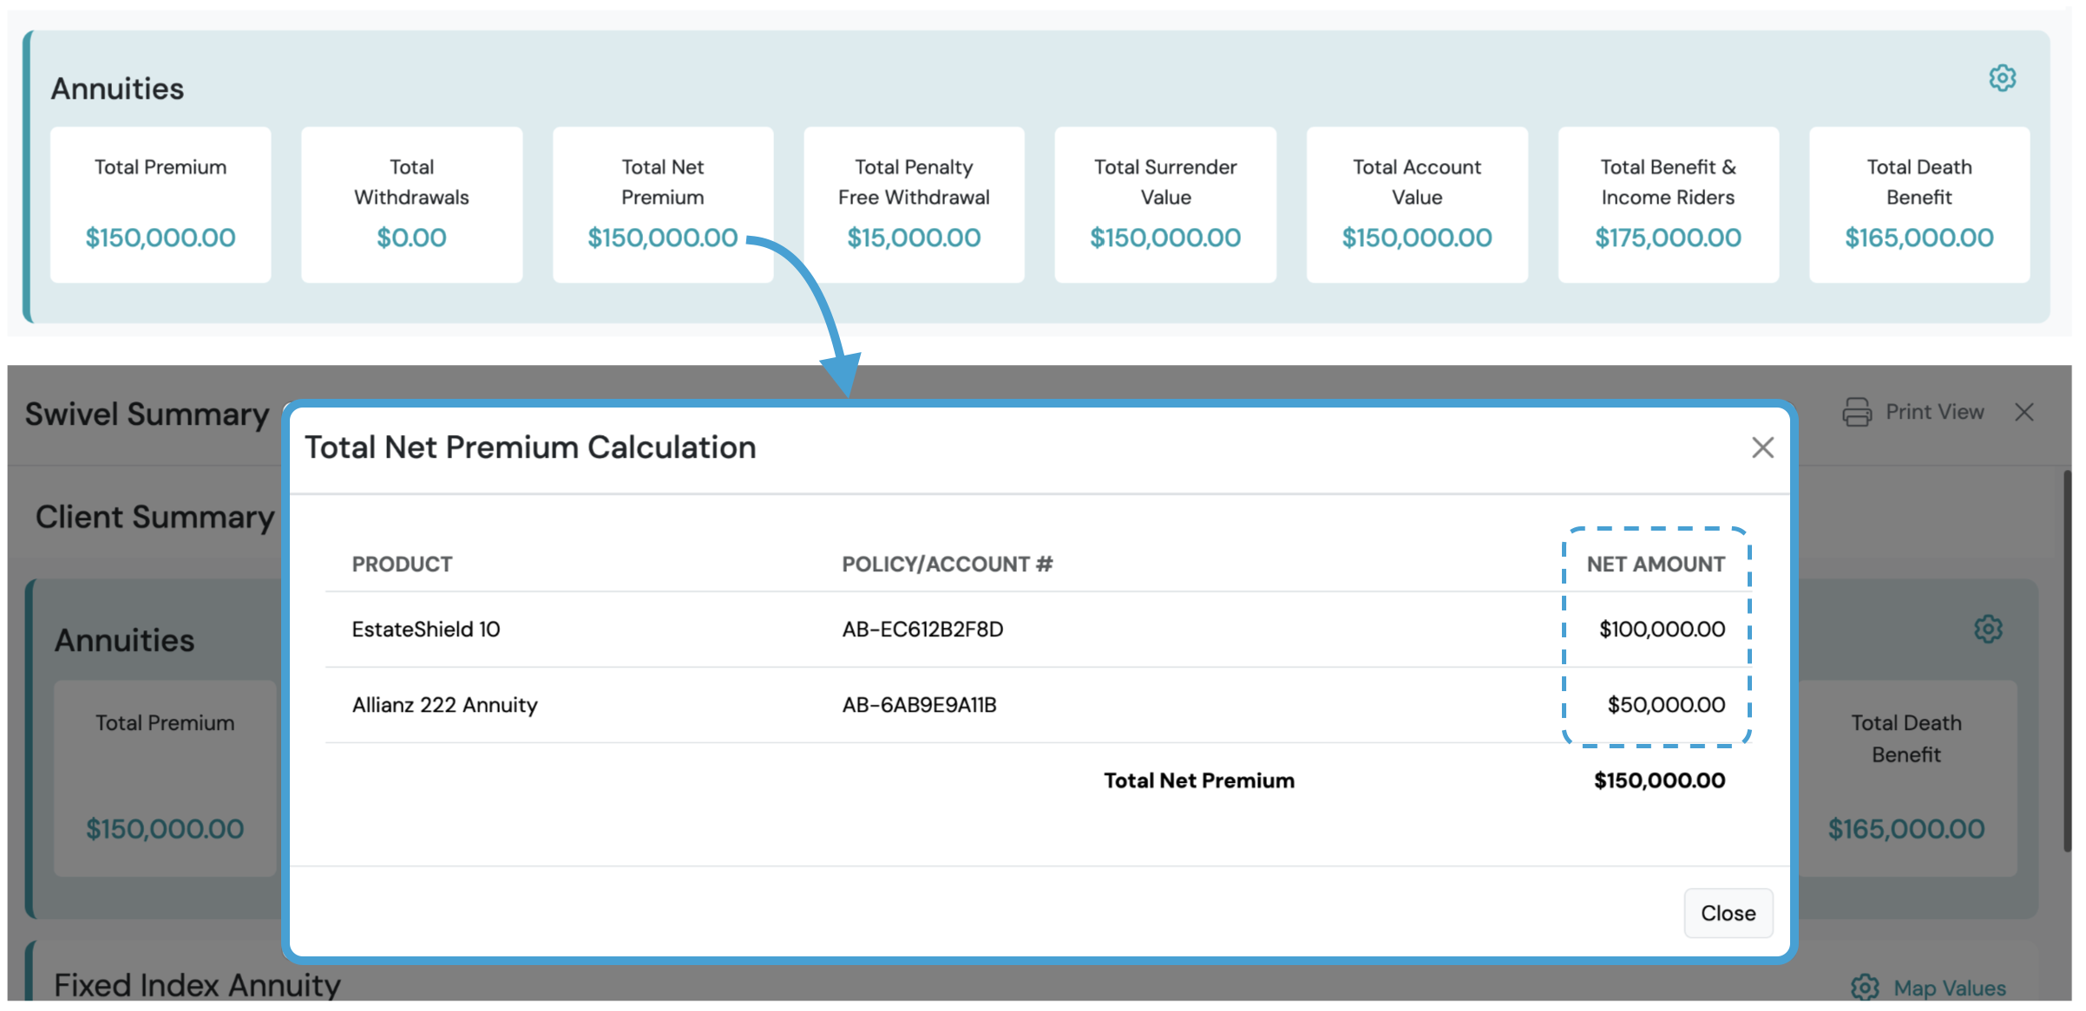This screenshot has height=1011, width=2086.
Task: Select the Total Premium card in top panel
Action: tap(161, 205)
